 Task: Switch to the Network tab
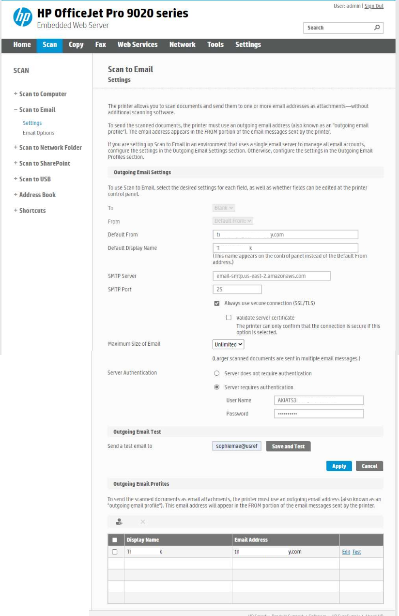pyautogui.click(x=182, y=45)
